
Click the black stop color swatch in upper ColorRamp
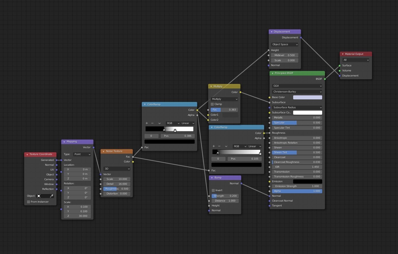click(169, 142)
